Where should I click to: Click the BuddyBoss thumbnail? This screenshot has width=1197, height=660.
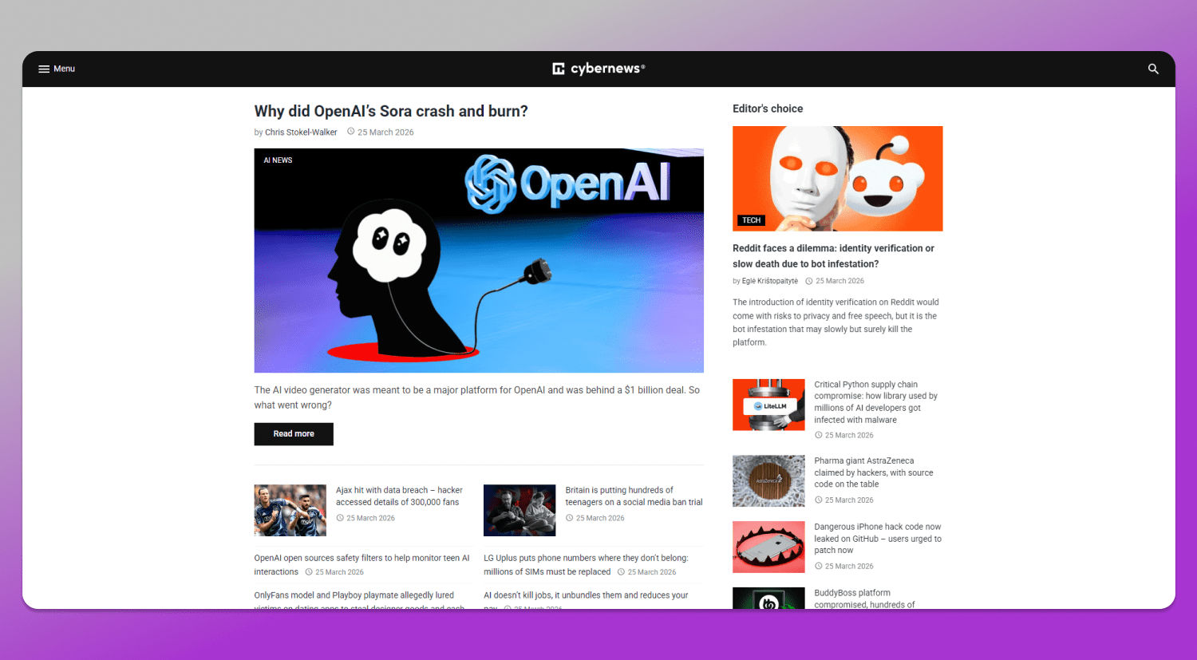[768, 599]
